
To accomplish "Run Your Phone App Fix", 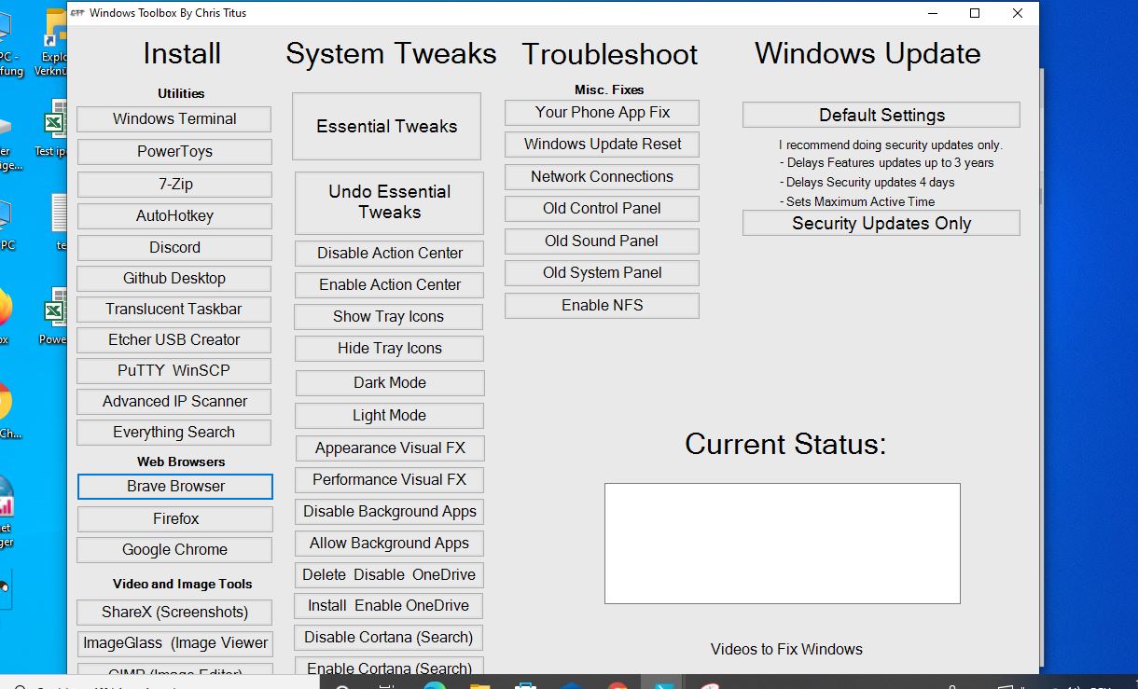I will coord(602,113).
